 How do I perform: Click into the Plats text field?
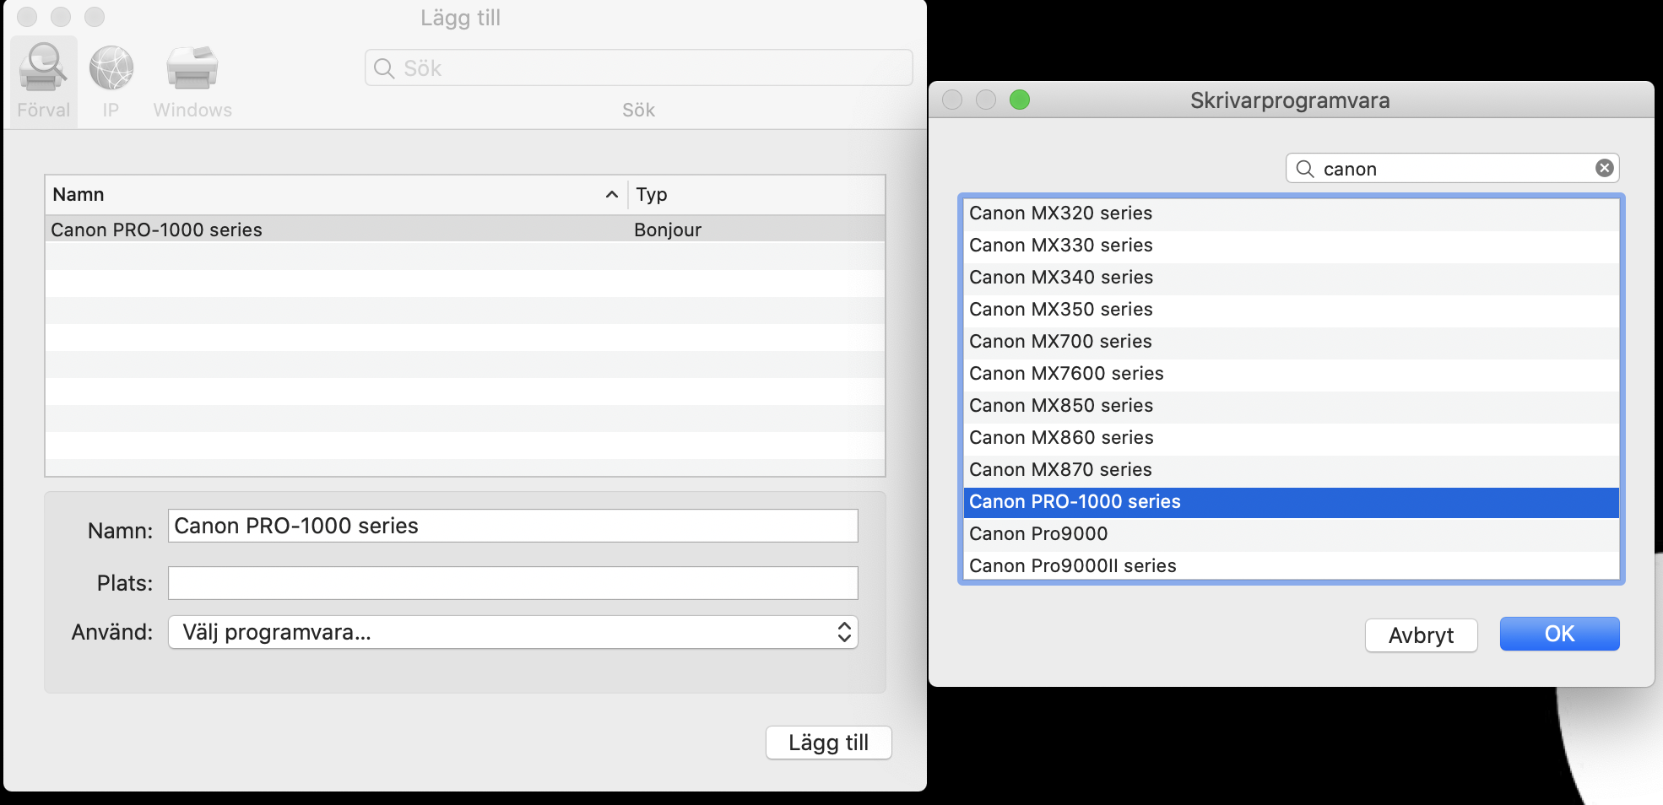512,583
